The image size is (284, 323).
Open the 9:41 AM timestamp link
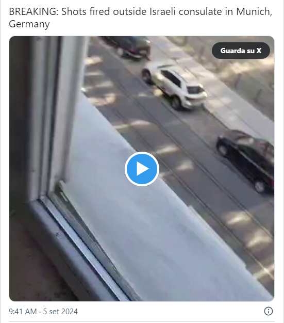[23, 312]
